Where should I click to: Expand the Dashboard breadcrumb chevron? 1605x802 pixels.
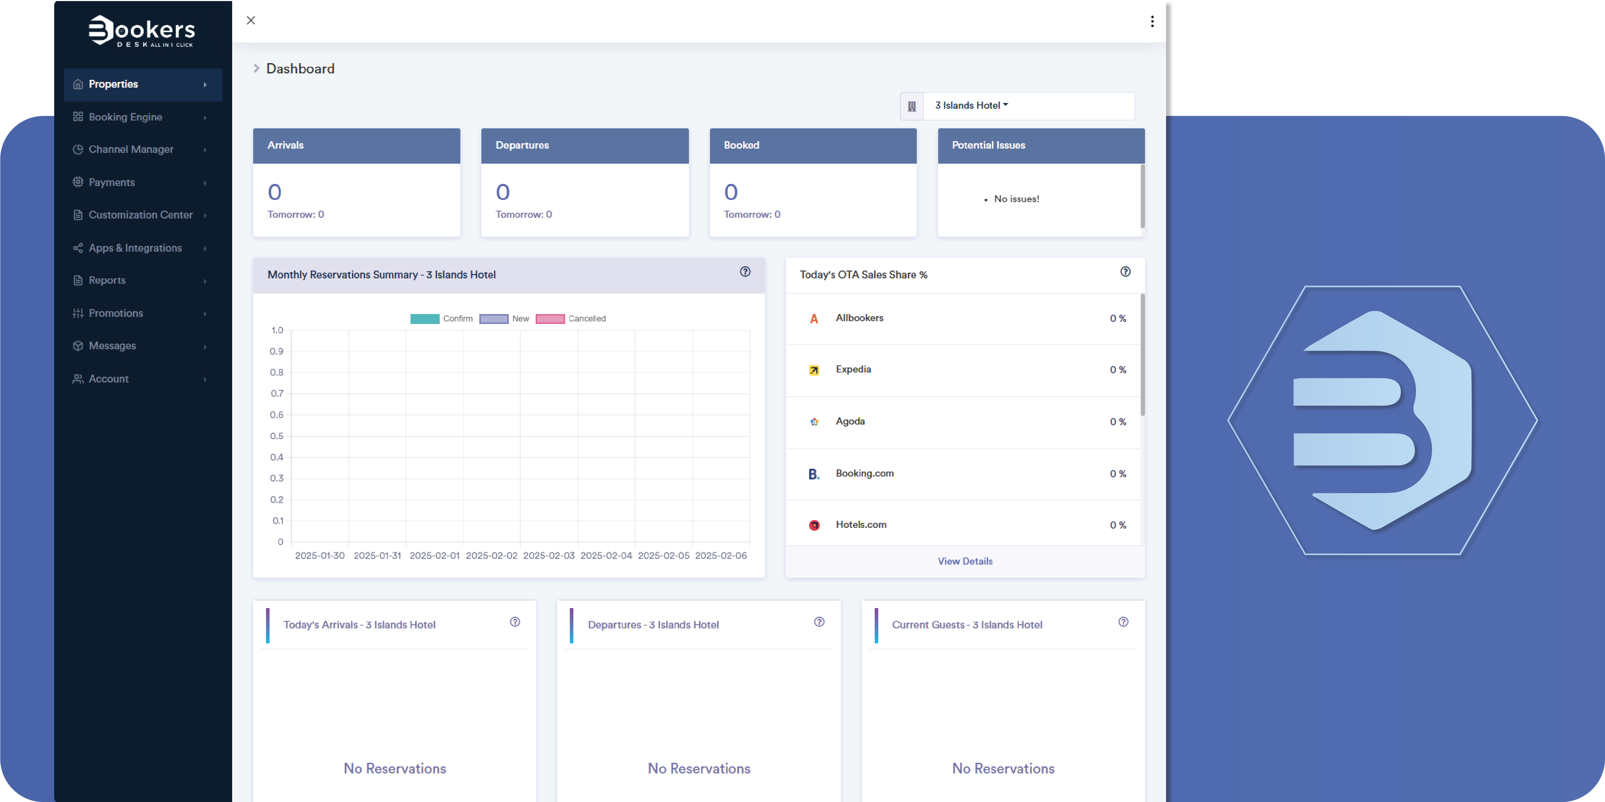256,68
